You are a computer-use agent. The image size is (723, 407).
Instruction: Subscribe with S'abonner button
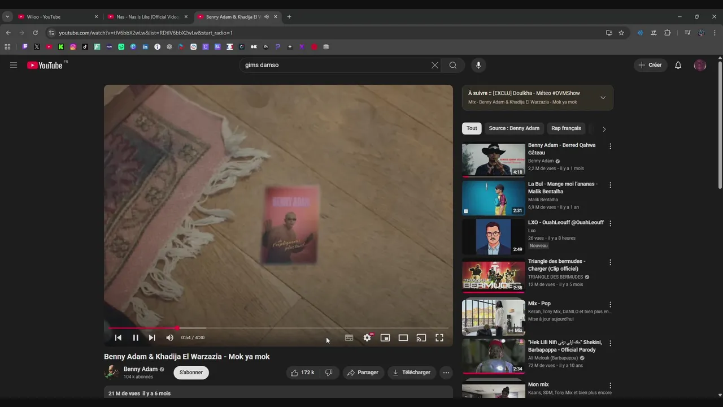[191, 373]
